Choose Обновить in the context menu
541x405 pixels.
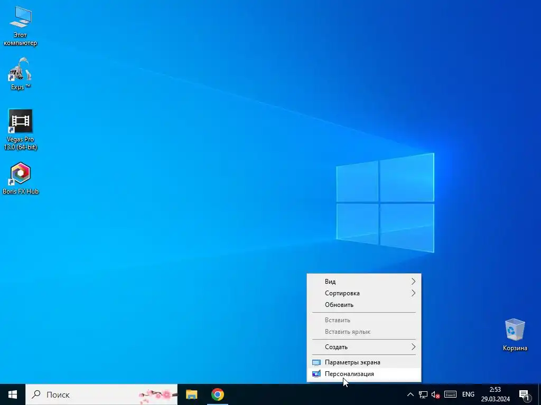pyautogui.click(x=364, y=305)
